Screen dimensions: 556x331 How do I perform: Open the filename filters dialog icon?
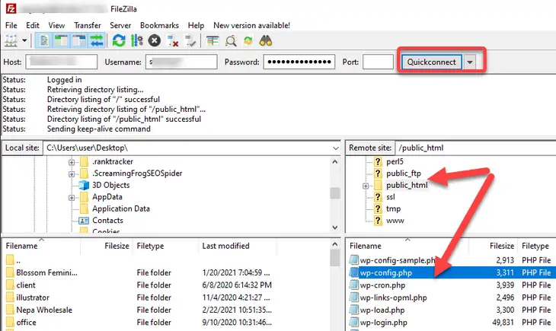point(212,41)
